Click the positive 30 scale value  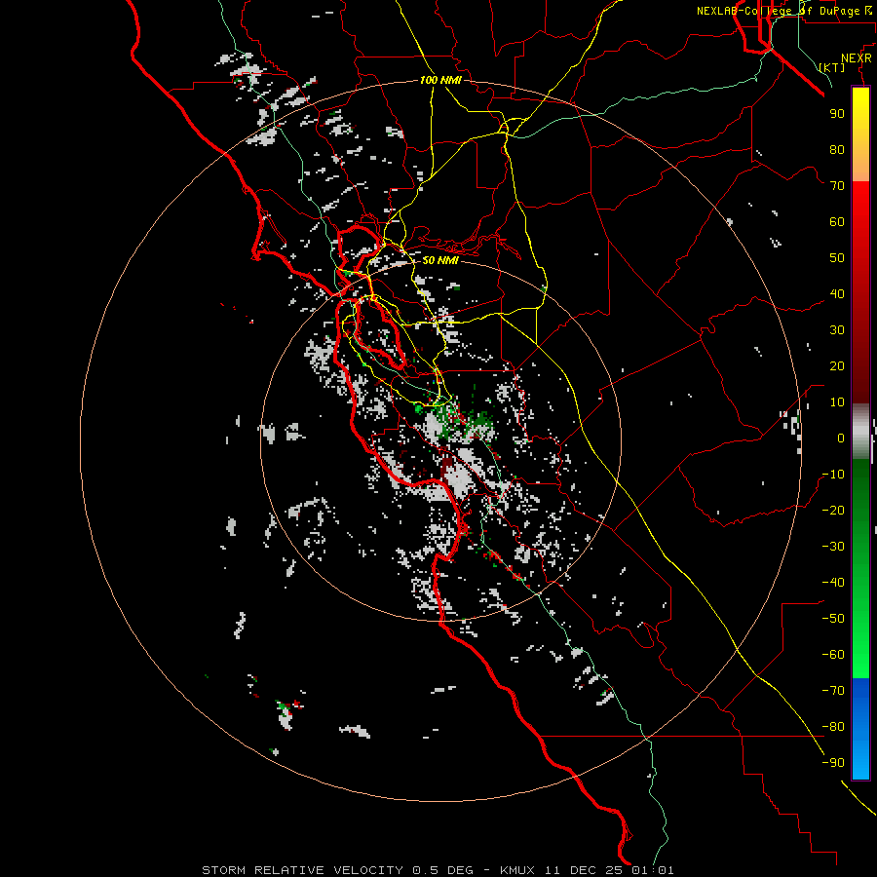click(837, 330)
